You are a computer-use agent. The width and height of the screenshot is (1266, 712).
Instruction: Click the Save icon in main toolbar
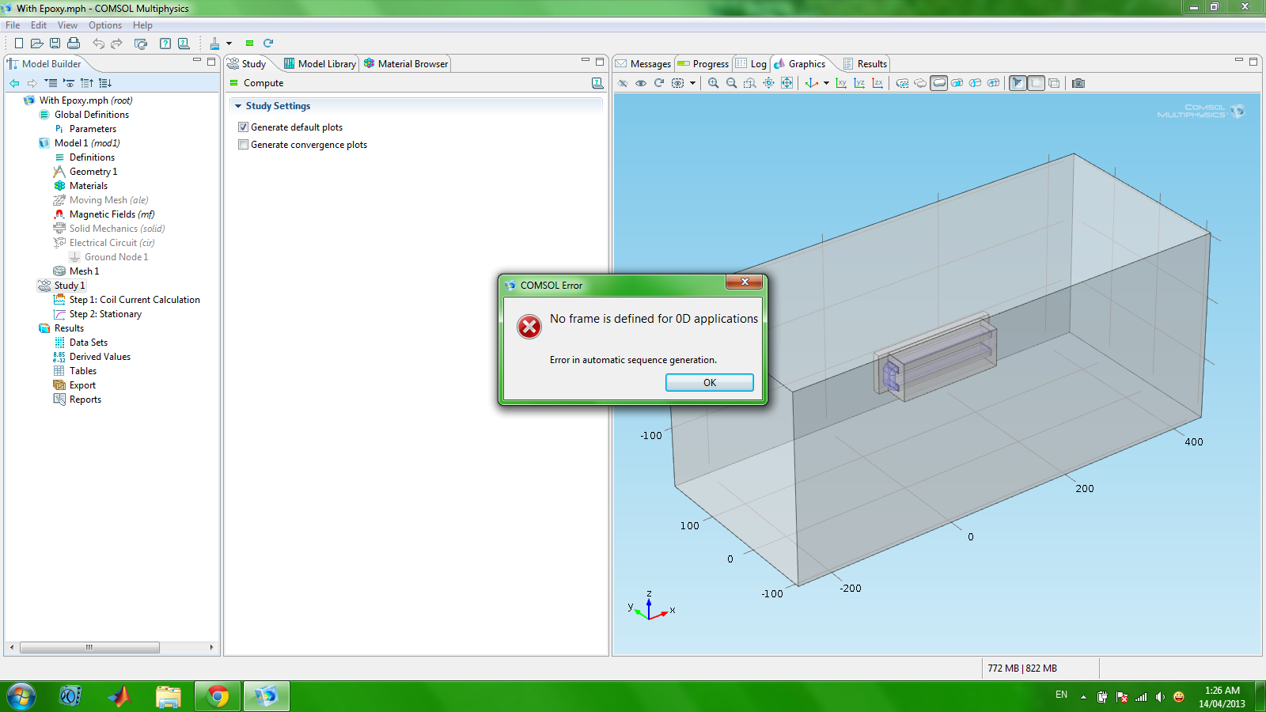(x=55, y=44)
